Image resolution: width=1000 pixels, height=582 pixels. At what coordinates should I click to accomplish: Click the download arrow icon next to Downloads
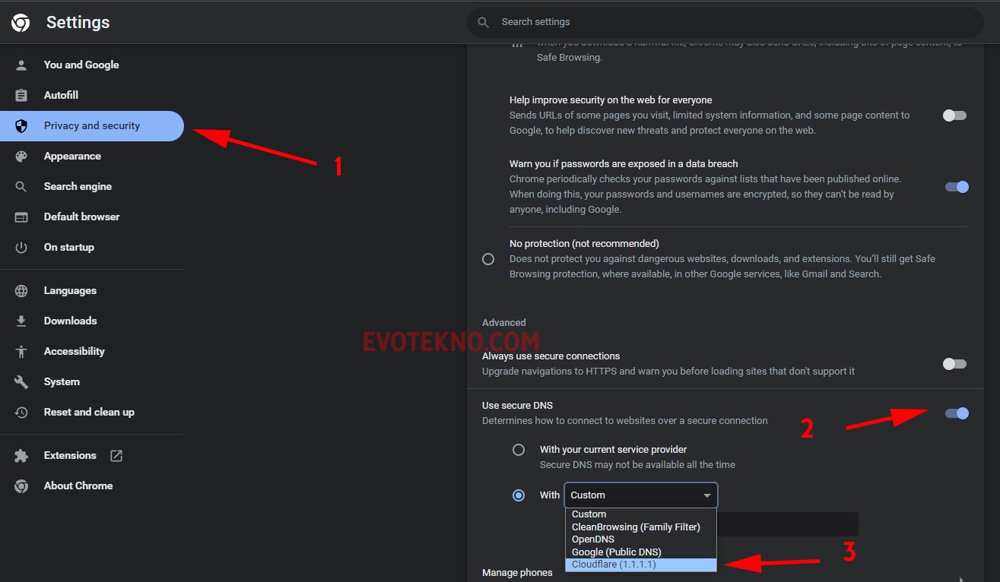pos(21,321)
